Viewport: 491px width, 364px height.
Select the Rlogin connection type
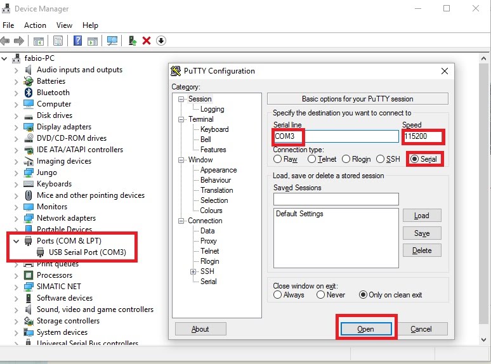pos(346,159)
